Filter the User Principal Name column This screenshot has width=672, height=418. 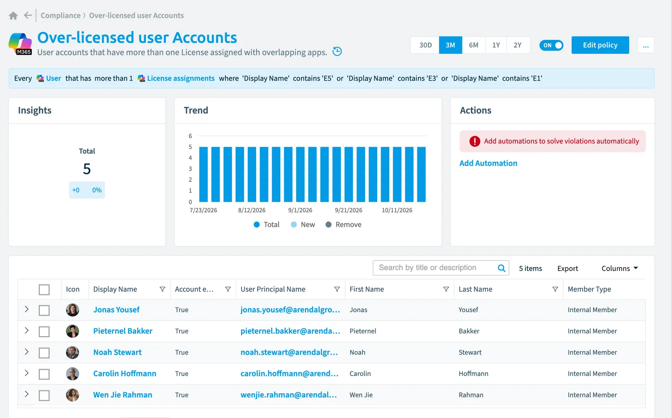pos(337,289)
